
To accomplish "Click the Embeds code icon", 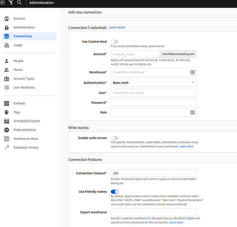I will pos(7,103).
